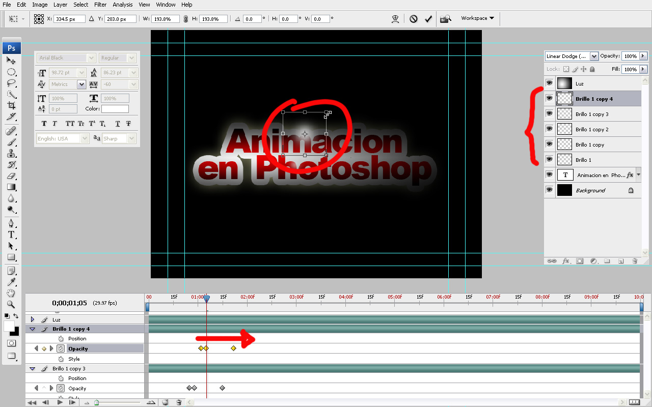The height and width of the screenshot is (407, 652).
Task: Open the layer Fill slider arrow
Action: (x=643, y=69)
